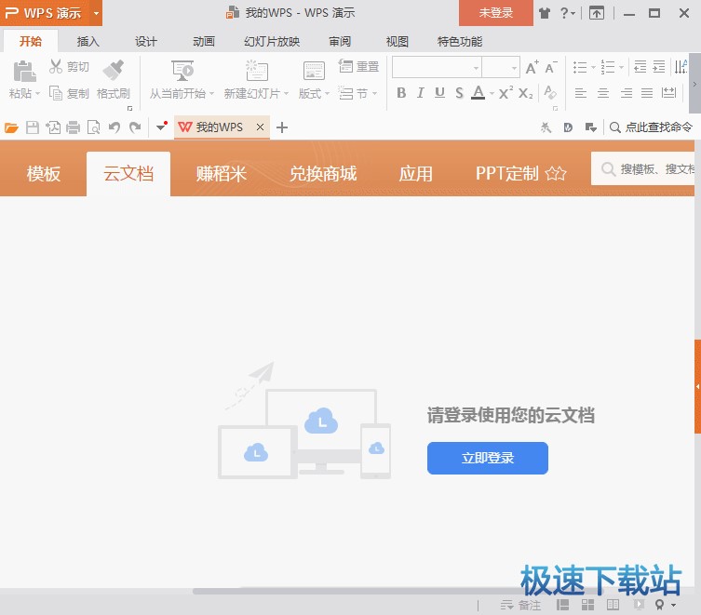701x615 pixels.
Task: Toggle italic formatting (I)
Action: pos(420,93)
